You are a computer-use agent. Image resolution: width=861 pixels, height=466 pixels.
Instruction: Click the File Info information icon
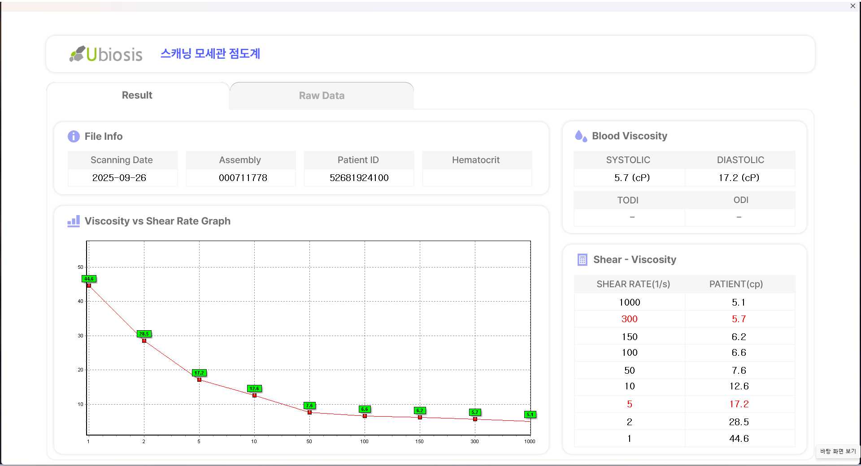point(74,136)
